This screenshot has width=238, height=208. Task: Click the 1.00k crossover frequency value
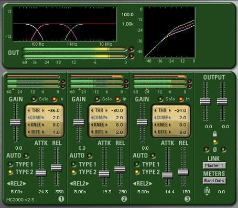(128, 24)
